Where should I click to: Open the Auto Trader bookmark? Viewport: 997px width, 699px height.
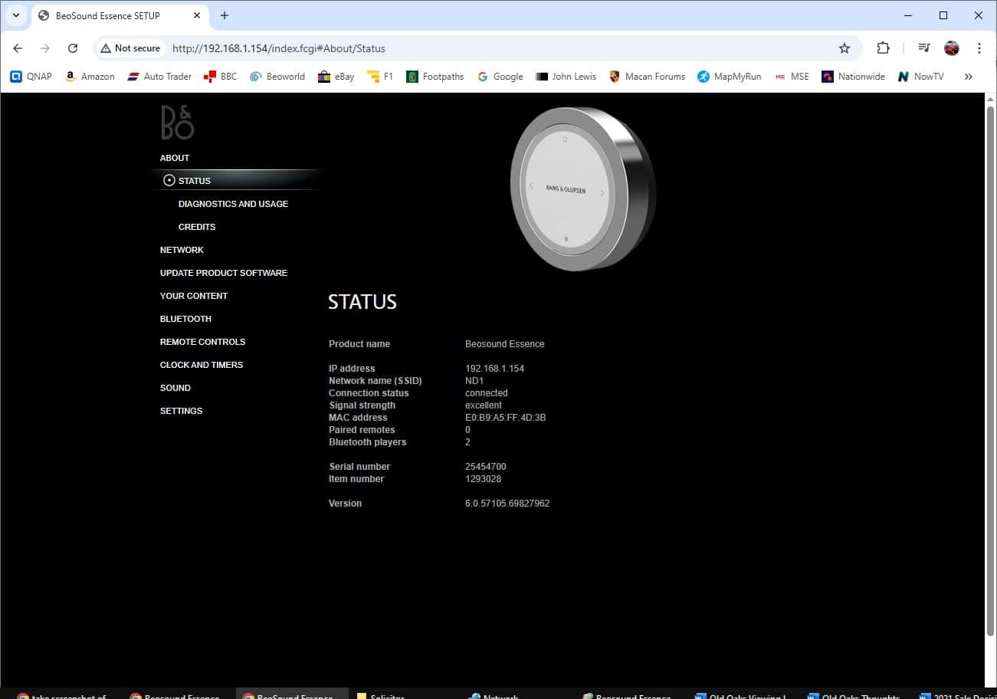159,77
